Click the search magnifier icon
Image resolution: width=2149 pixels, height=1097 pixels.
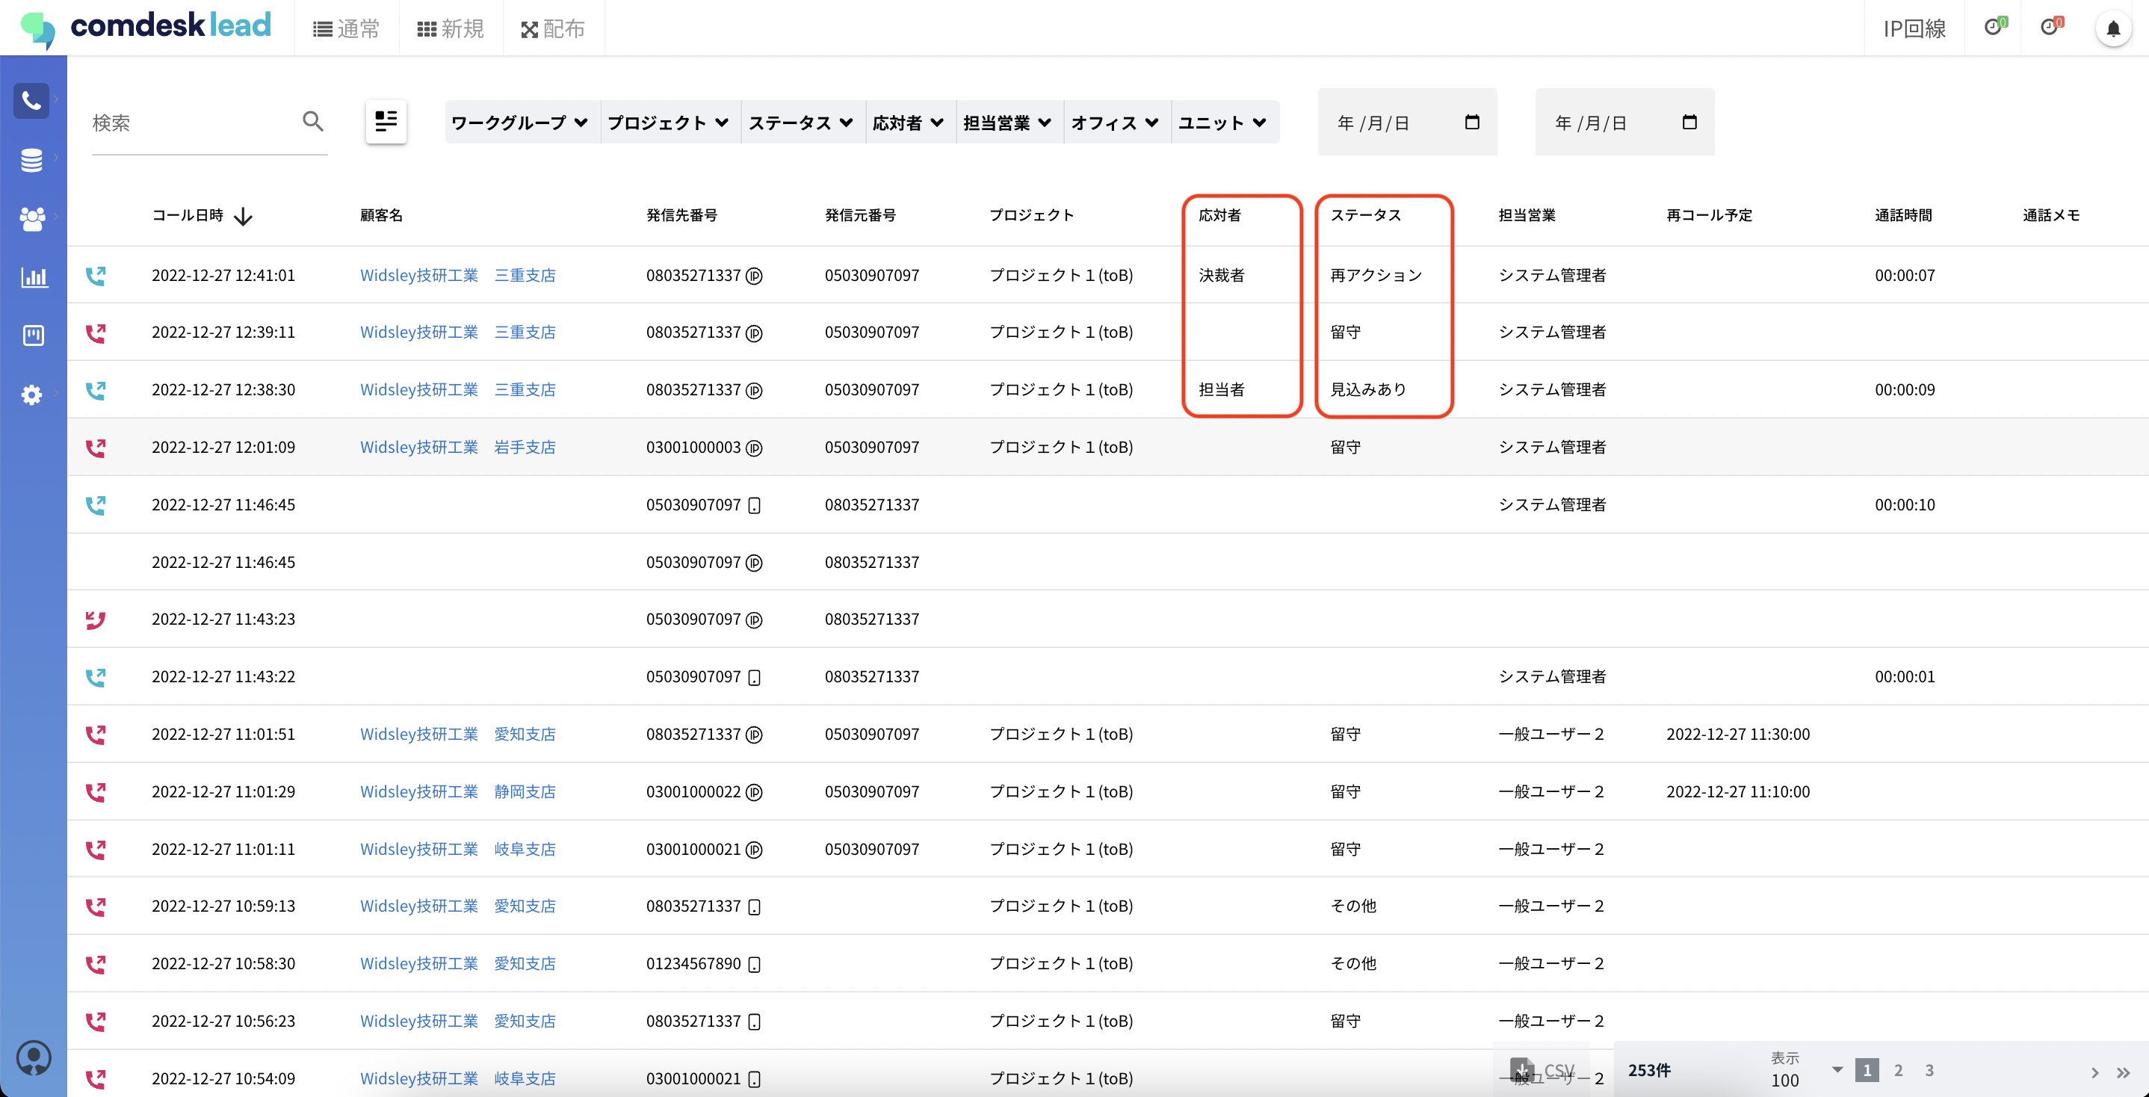tap(313, 122)
